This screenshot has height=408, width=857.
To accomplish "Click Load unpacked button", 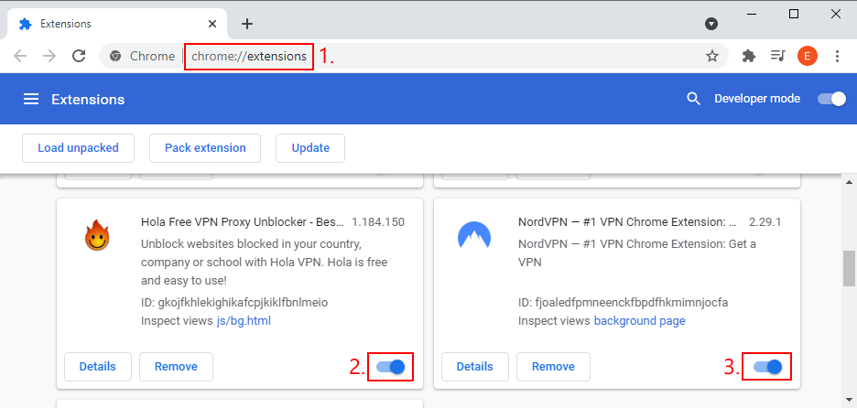I will click(x=78, y=148).
